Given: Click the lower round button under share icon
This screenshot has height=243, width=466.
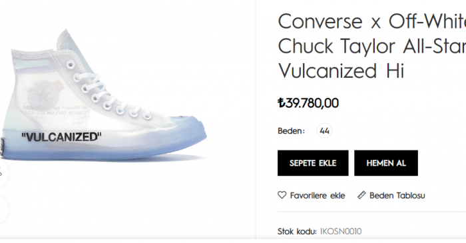Looking at the screenshot, I should click(x=3, y=209).
